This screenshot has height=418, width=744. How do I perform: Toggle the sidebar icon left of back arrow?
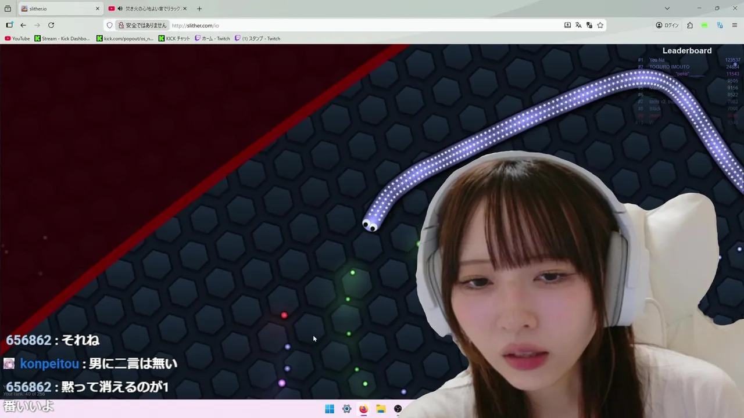[x=9, y=25]
